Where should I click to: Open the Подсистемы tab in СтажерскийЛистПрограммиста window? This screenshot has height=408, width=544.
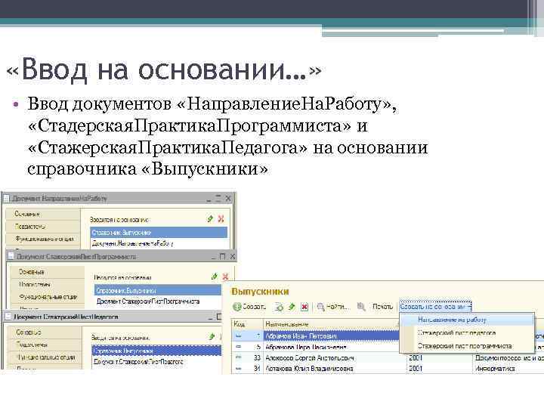pos(47,284)
